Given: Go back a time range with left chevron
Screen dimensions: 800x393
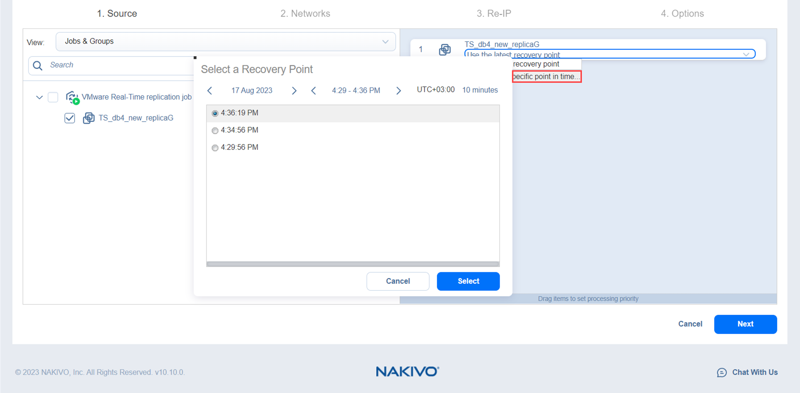Looking at the screenshot, I should click(314, 90).
